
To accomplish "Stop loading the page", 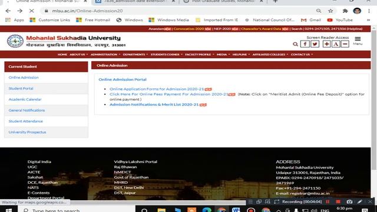I will click(31, 11).
